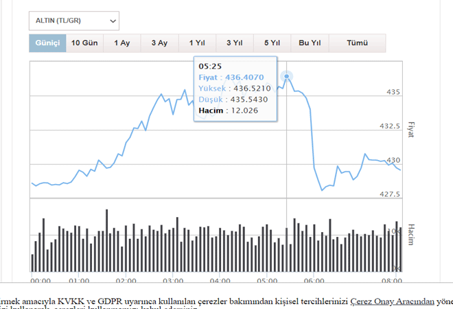Switch to the Bu Yıl tab
Screen dimensions: 453x309
click(310, 43)
